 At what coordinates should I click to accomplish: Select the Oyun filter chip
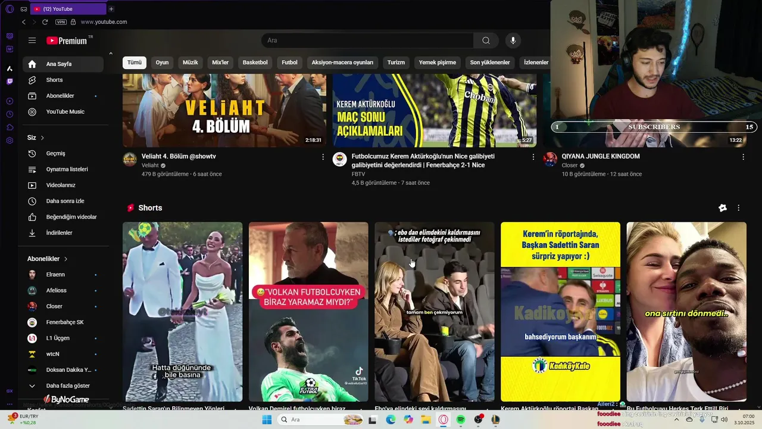point(162,63)
